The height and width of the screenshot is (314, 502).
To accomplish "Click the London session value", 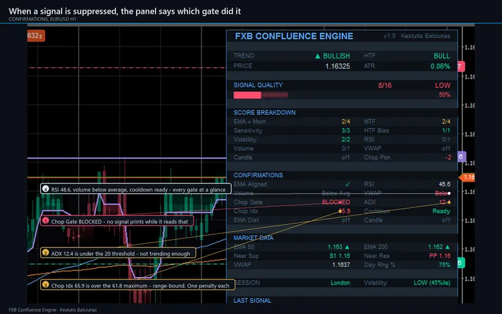I will (x=340, y=283).
